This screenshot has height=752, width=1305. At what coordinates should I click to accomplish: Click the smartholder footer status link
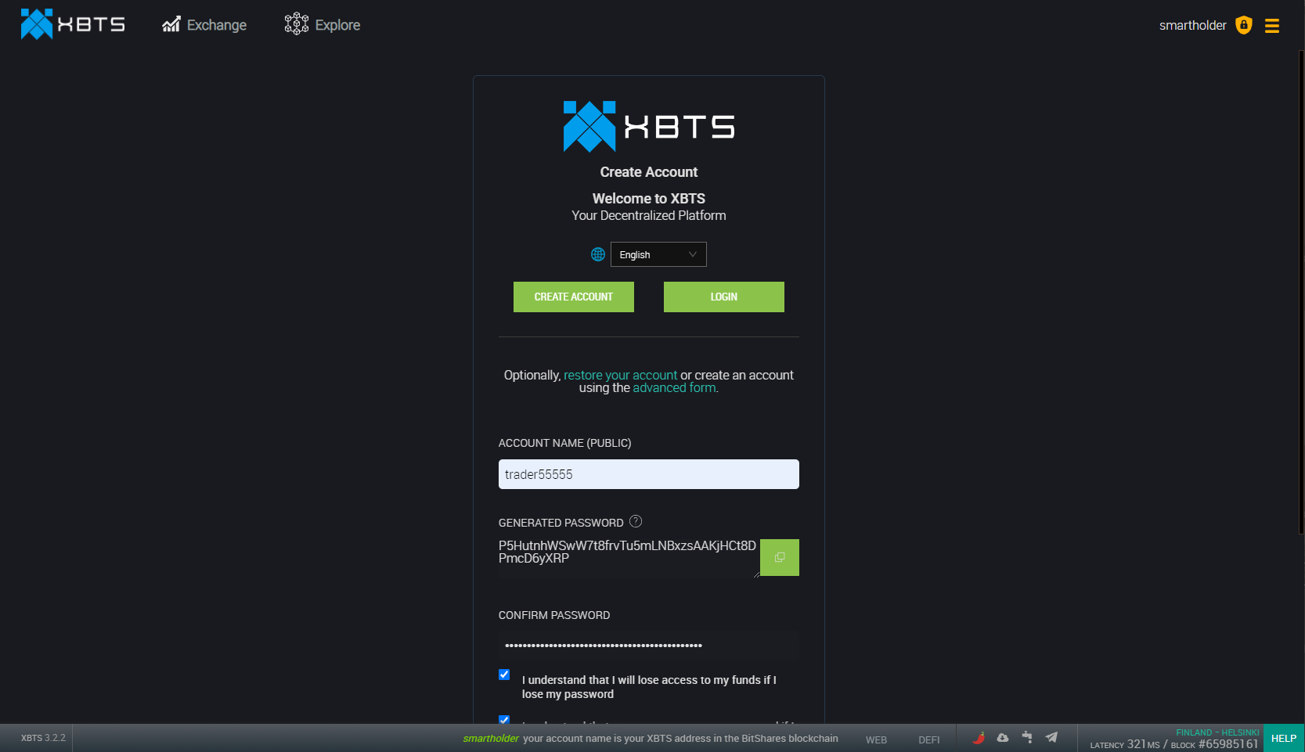coord(491,738)
